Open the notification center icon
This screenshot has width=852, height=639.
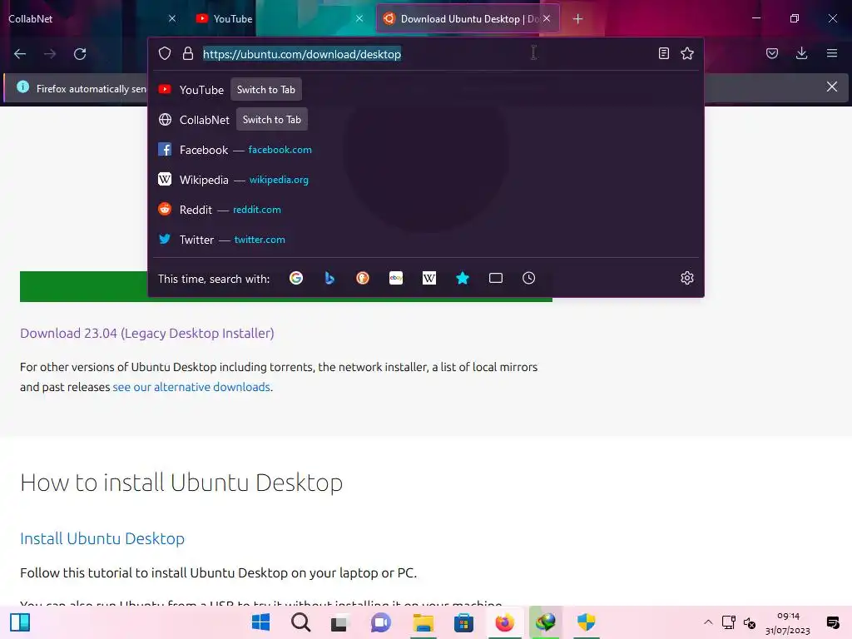tap(832, 622)
